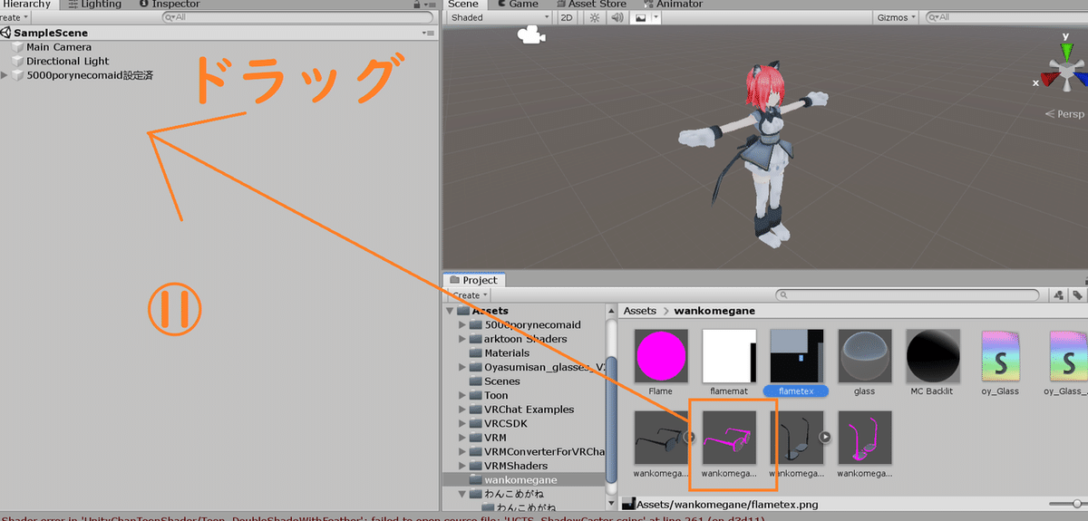Screen dimensions: 1088x521
Task: Open the effects dropdown arrow beside image button
Action: [656, 17]
